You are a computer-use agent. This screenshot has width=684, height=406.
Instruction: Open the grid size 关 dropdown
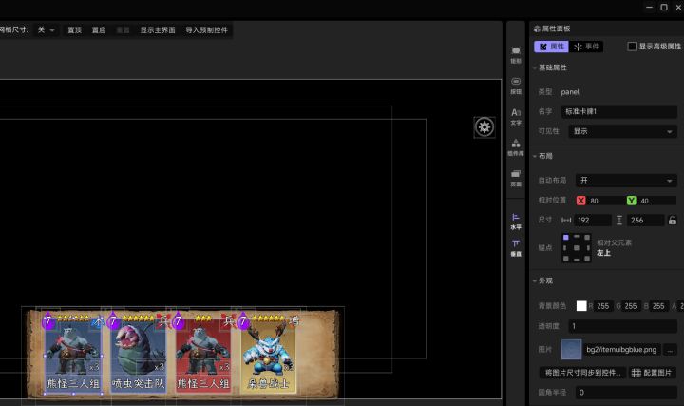[x=46, y=30]
